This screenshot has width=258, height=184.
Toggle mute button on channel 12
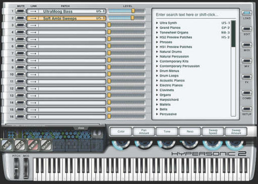tap(21, 88)
